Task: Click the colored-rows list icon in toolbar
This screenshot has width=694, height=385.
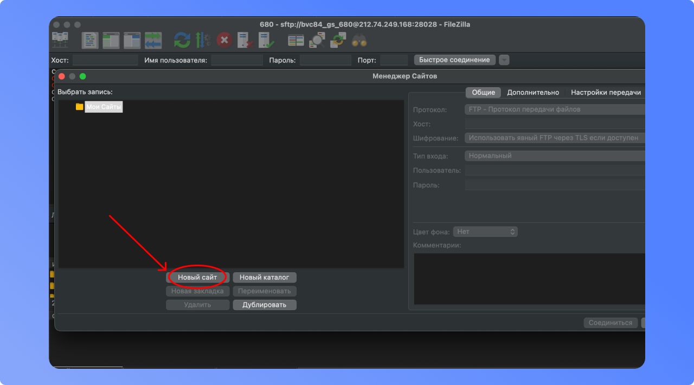Action: tap(296, 40)
